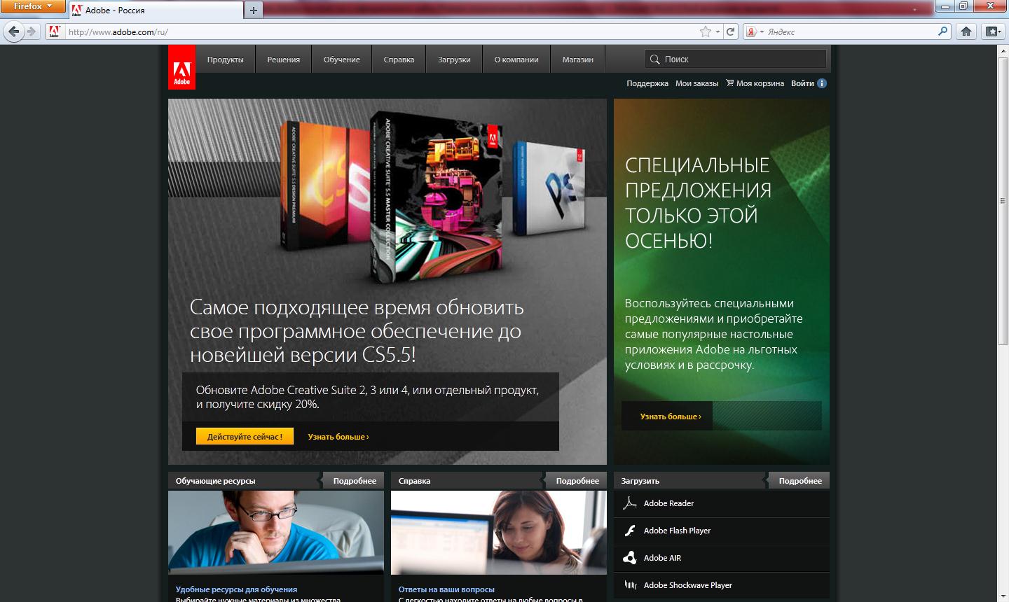1009x602 pixels.
Task: Open the Продукты menu
Action: click(x=226, y=59)
